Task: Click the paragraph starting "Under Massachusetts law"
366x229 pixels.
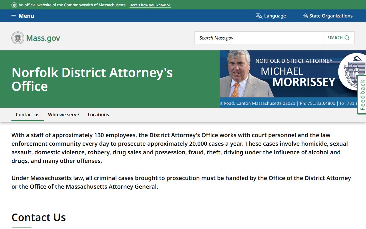Action: coord(181,182)
